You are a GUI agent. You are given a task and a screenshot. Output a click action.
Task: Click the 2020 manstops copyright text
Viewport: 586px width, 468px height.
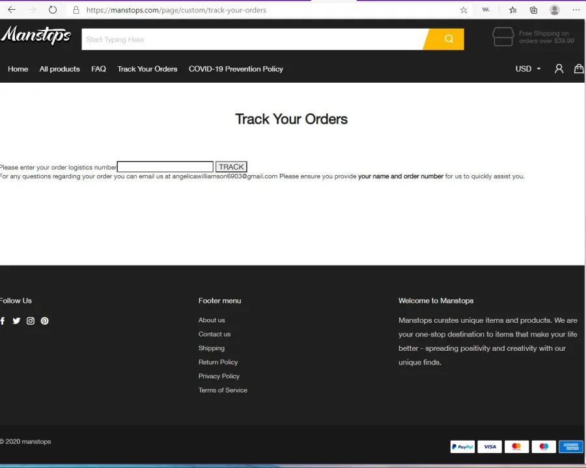[25, 441]
